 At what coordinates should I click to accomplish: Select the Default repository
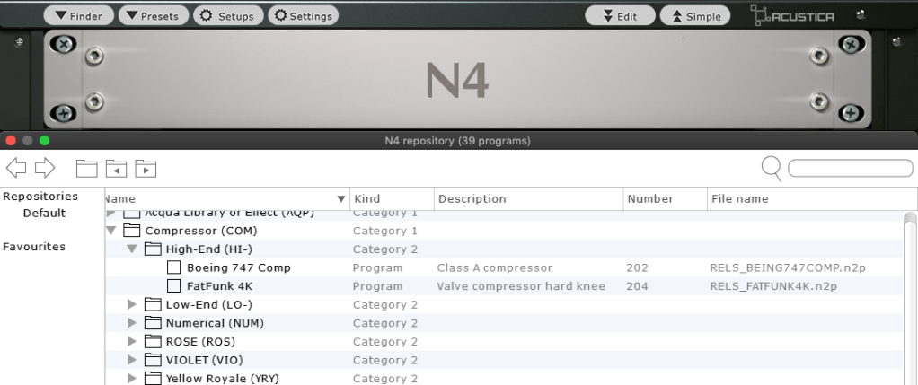point(45,213)
